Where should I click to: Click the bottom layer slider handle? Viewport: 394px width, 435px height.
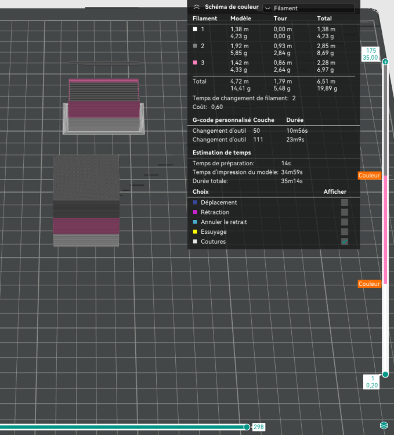coord(385,375)
